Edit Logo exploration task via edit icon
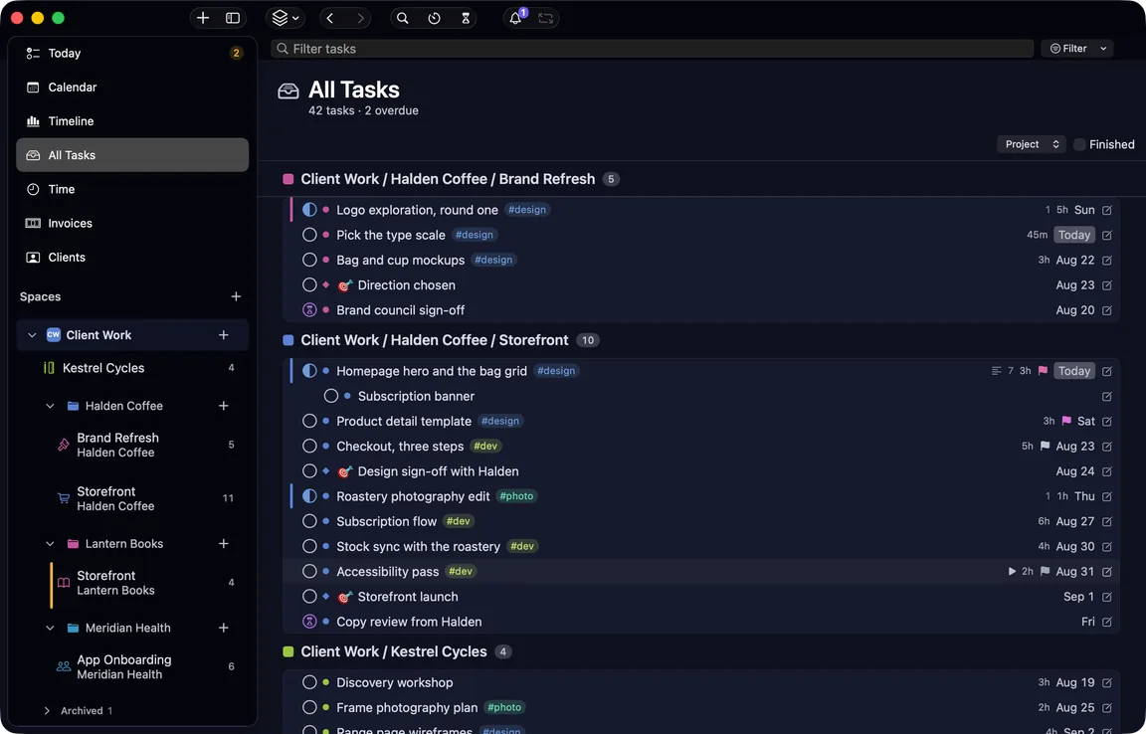Screen dimensions: 1146x734 click(x=1107, y=210)
